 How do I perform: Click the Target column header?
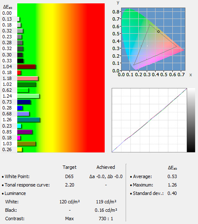click(69, 167)
